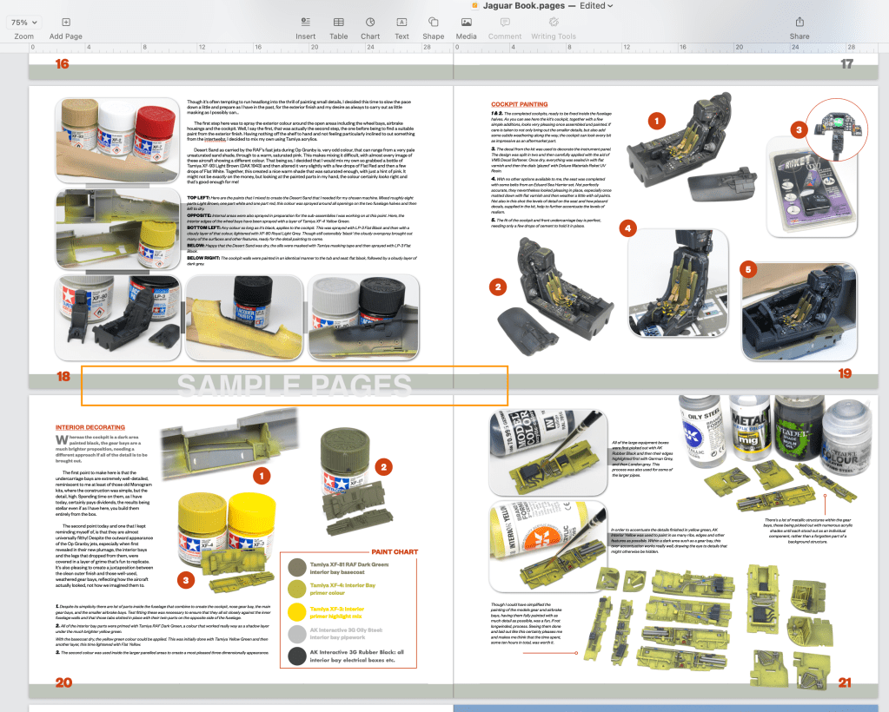The image size is (889, 712).
Task: Open the Writing Tools icon
Action: 554,22
